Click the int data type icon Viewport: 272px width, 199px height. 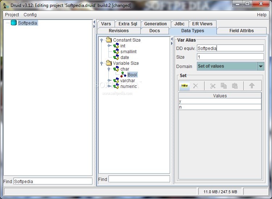click(x=116, y=46)
